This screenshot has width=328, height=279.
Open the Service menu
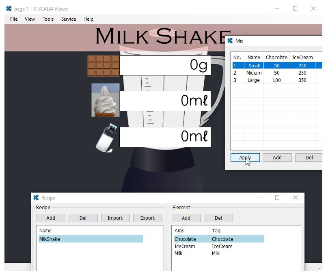coord(69,19)
